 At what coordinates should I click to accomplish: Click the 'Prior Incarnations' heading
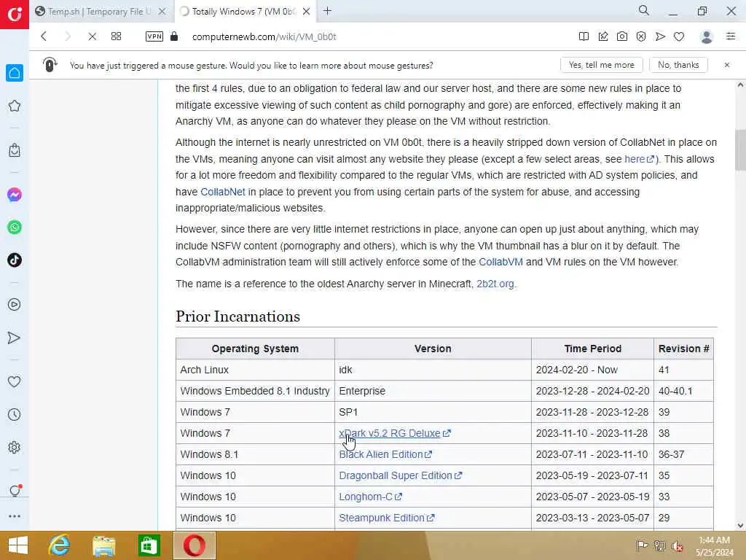tap(237, 316)
